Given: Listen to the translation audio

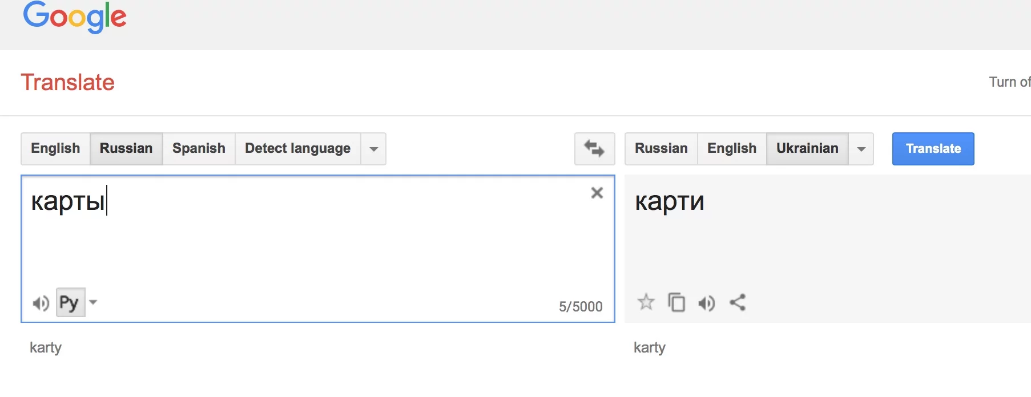Looking at the screenshot, I should point(706,303).
